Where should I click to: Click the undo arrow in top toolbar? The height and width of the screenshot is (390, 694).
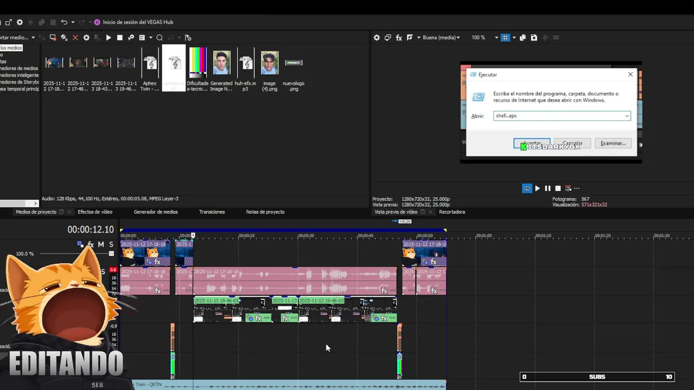[64, 22]
